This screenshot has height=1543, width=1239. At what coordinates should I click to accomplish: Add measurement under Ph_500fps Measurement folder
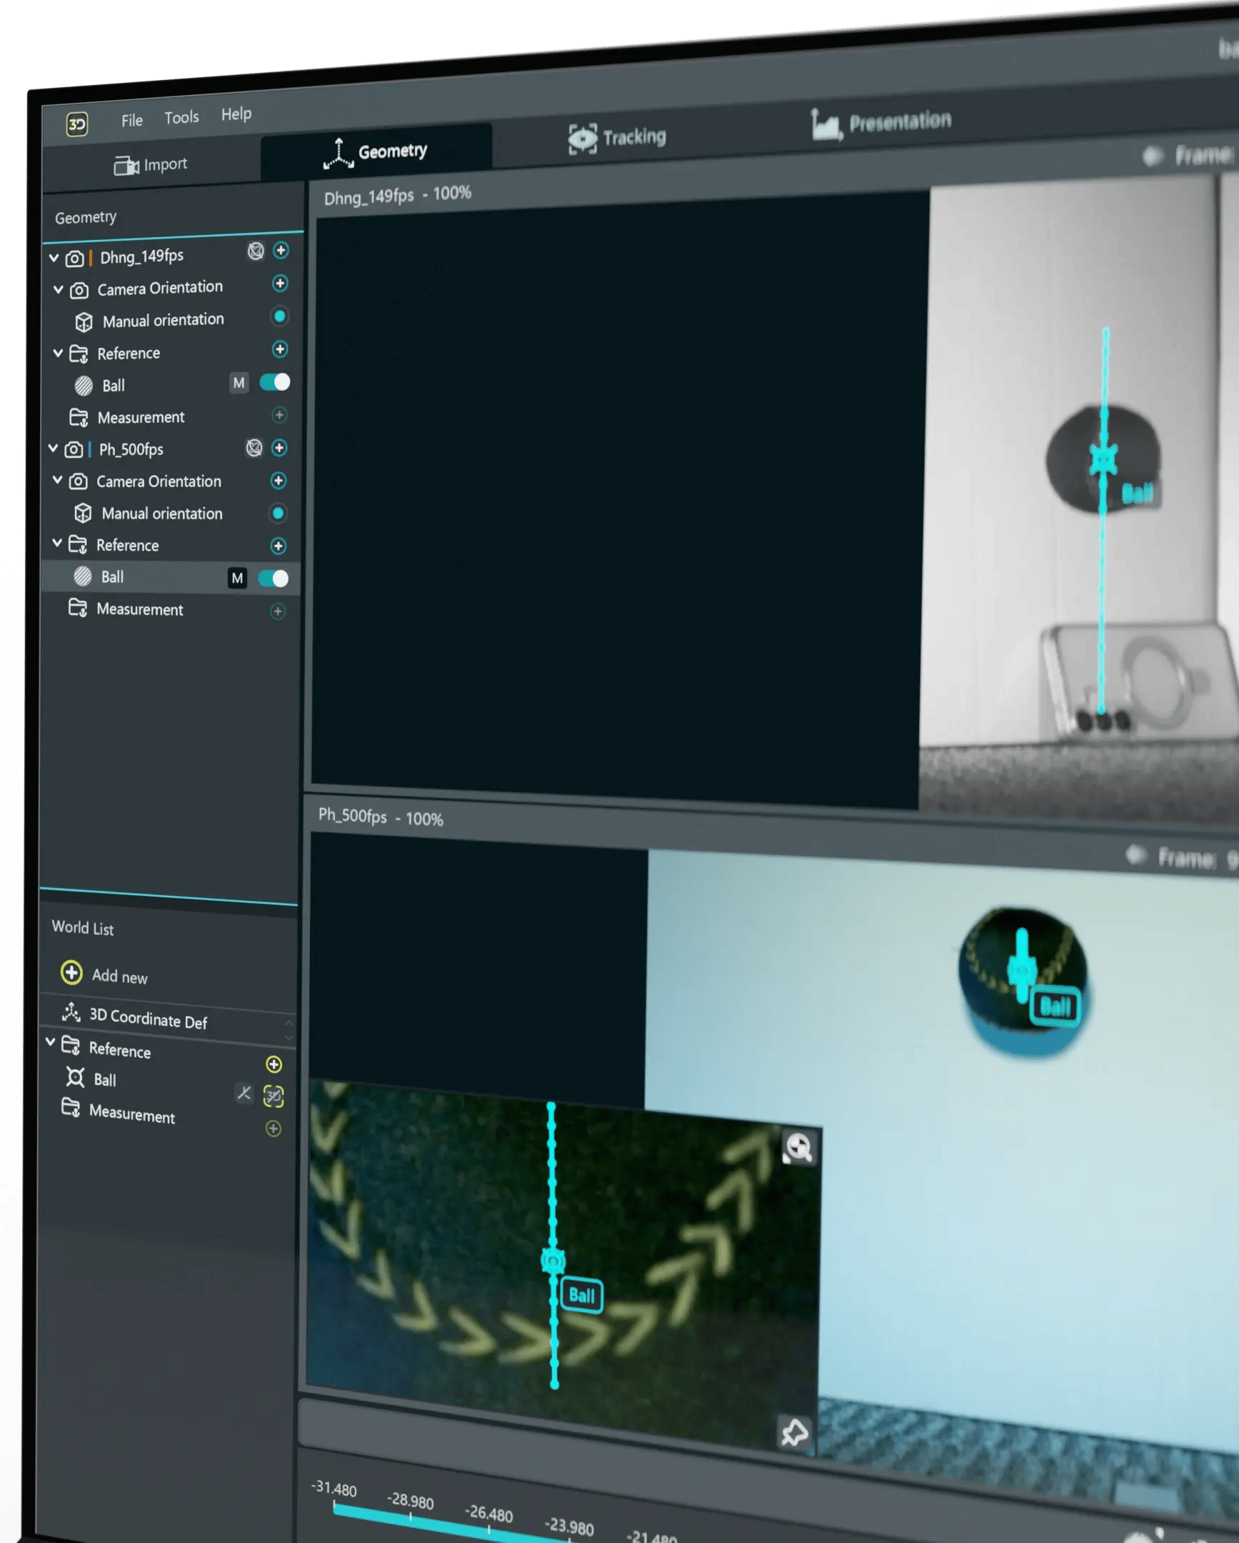pos(279,611)
